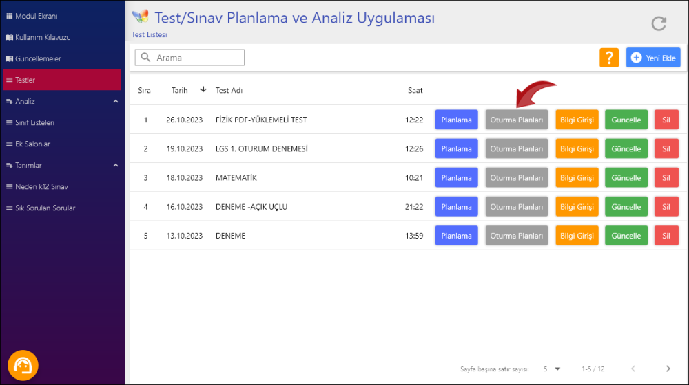Screen dimensions: 689x385
Task: Click the app butterfly logo
Action: click(140, 16)
